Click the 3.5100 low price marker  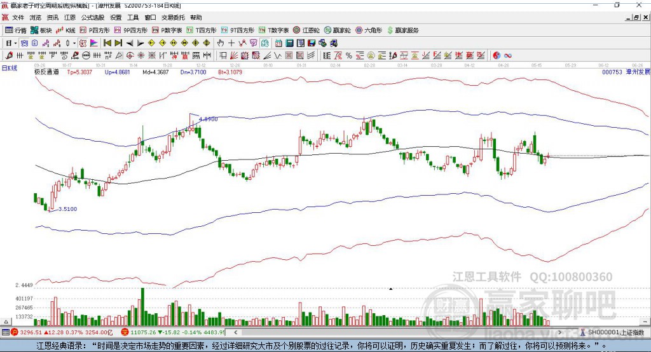click(x=67, y=209)
